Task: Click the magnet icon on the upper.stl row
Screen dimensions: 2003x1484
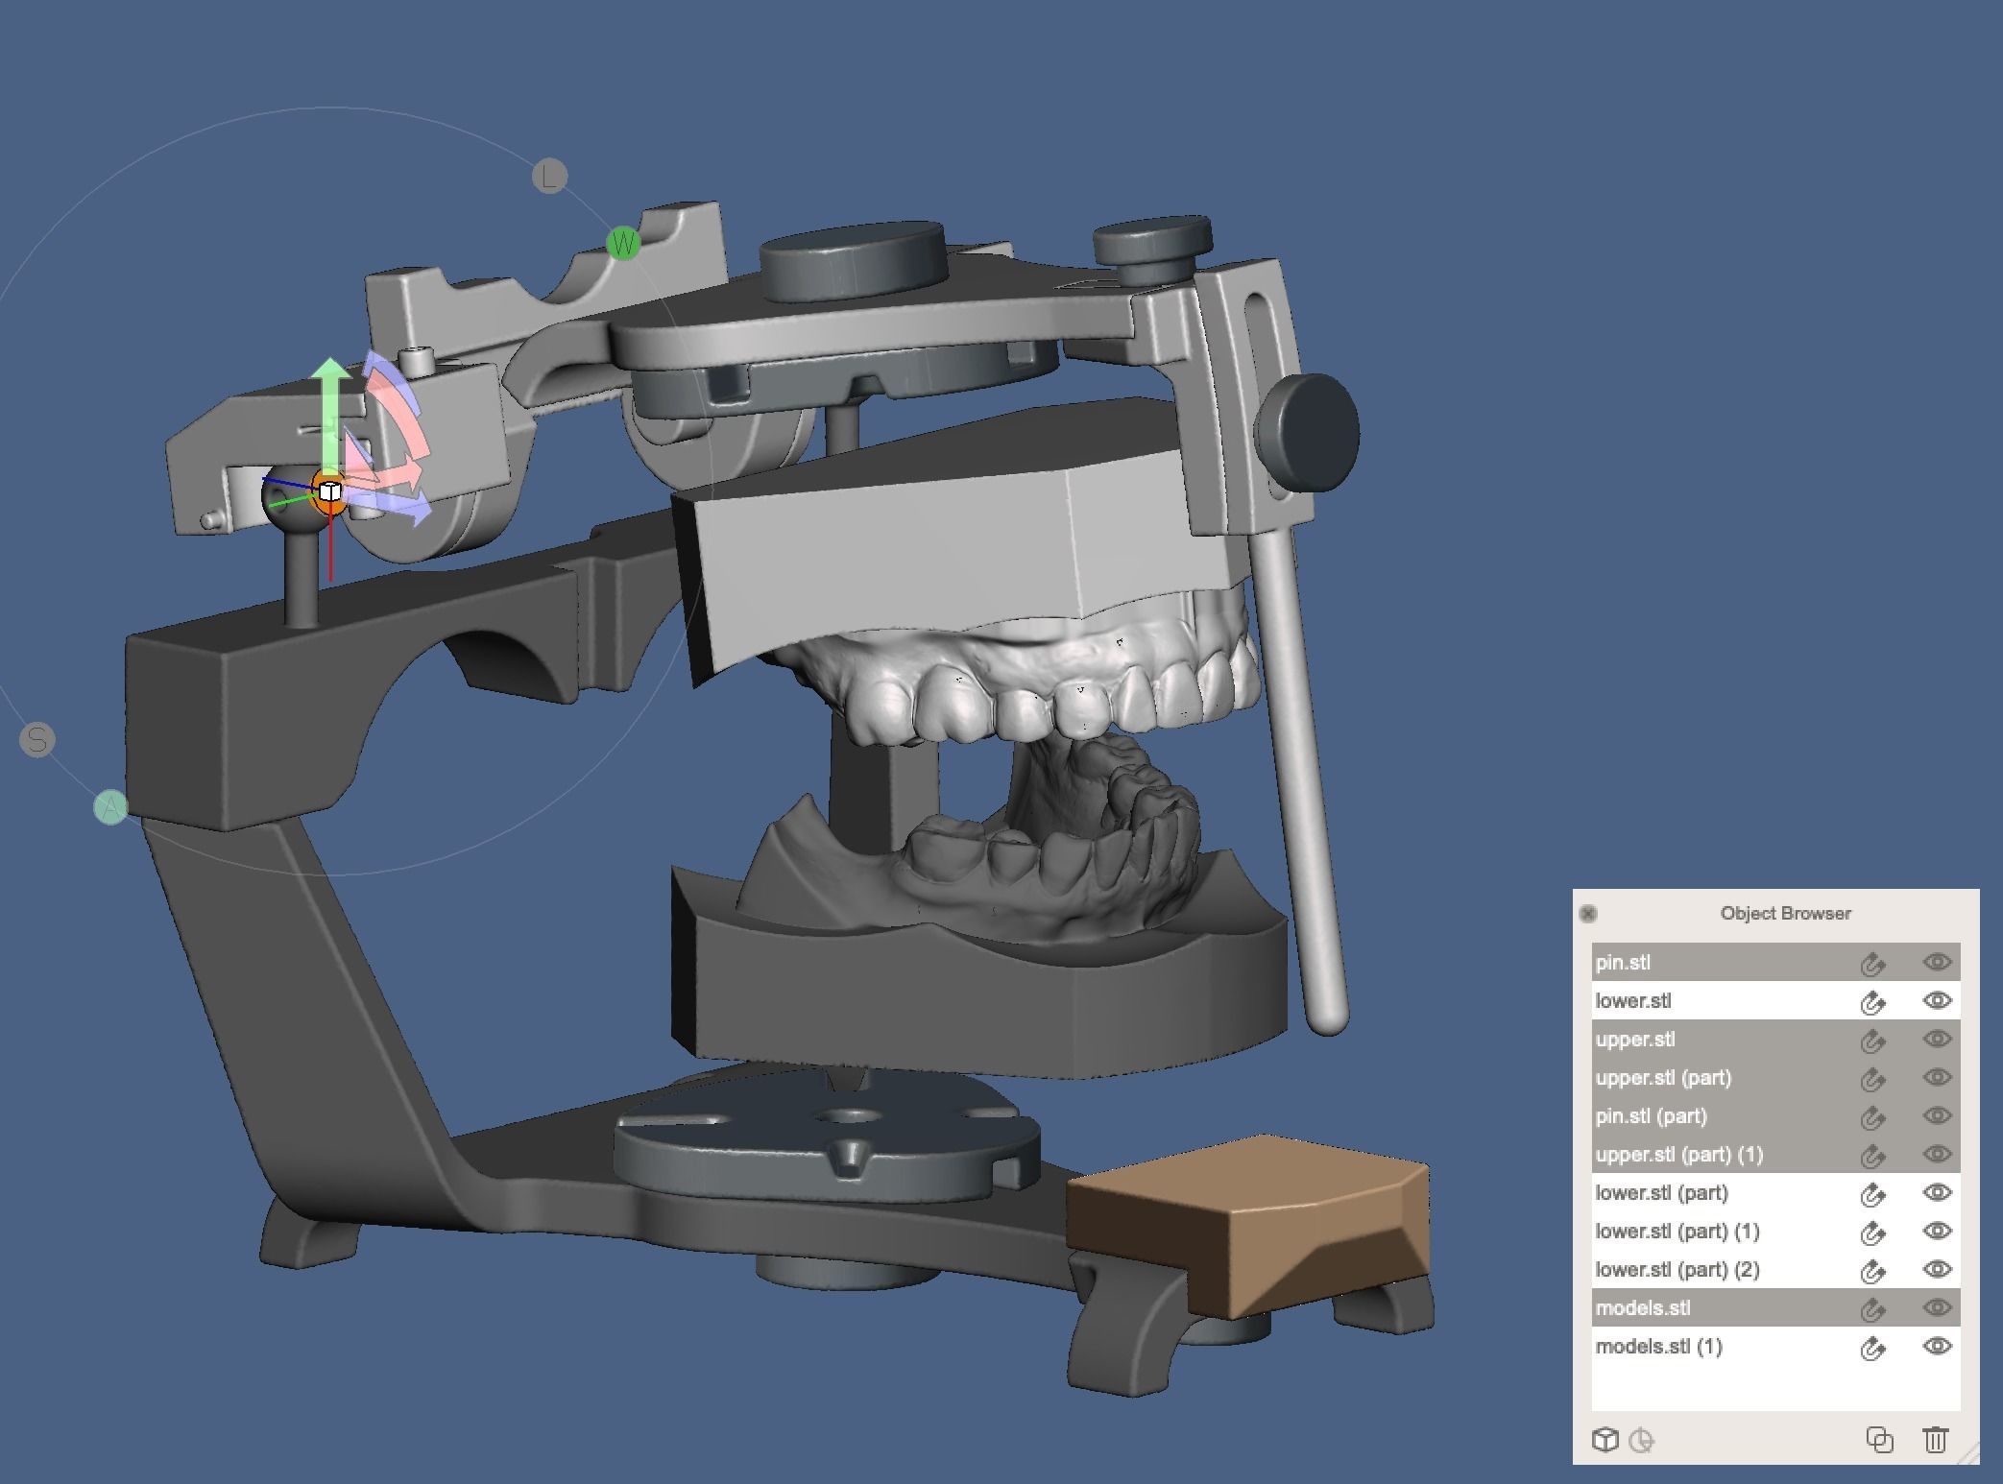Action: pyautogui.click(x=1871, y=1041)
